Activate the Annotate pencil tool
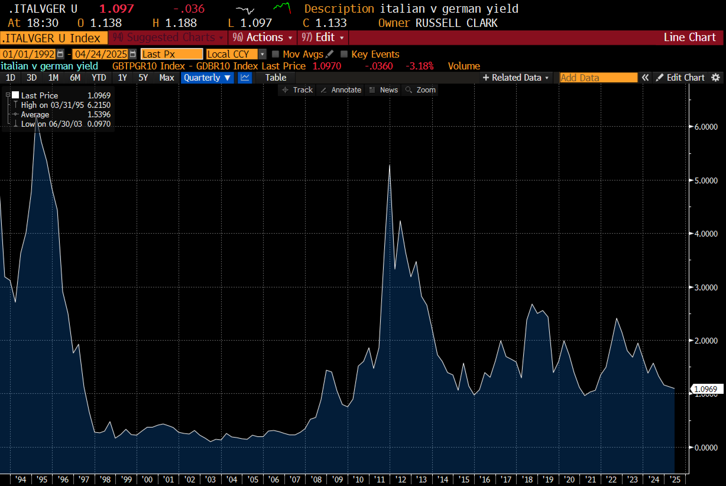The image size is (726, 486). point(341,90)
